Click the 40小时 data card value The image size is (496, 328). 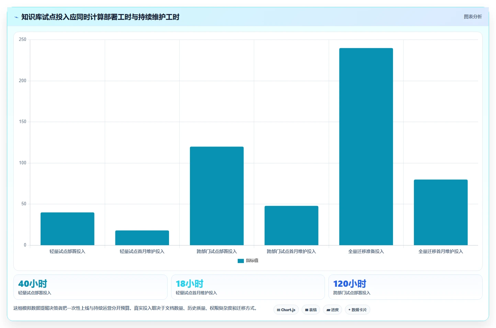pyautogui.click(x=33, y=284)
